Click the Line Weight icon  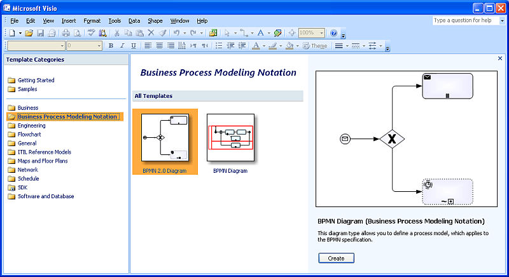tap(339, 46)
